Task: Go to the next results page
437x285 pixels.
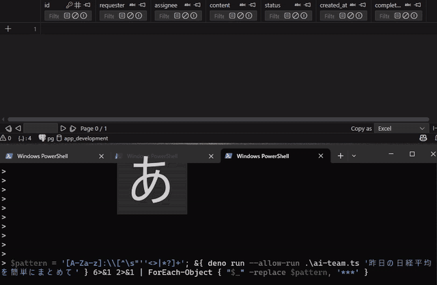Action: 64,128
